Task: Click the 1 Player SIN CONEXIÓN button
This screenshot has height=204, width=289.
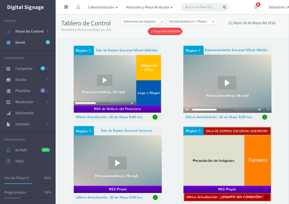Action: (165, 32)
